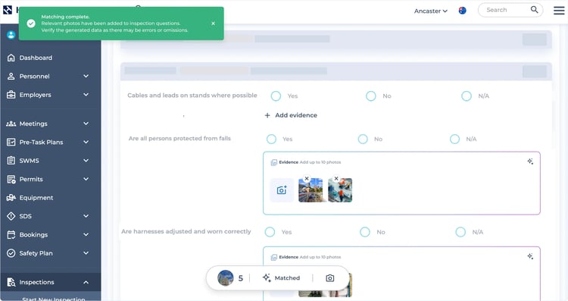The image size is (568, 301).
Task: Click the Dashboard home icon
Action: 11,58
